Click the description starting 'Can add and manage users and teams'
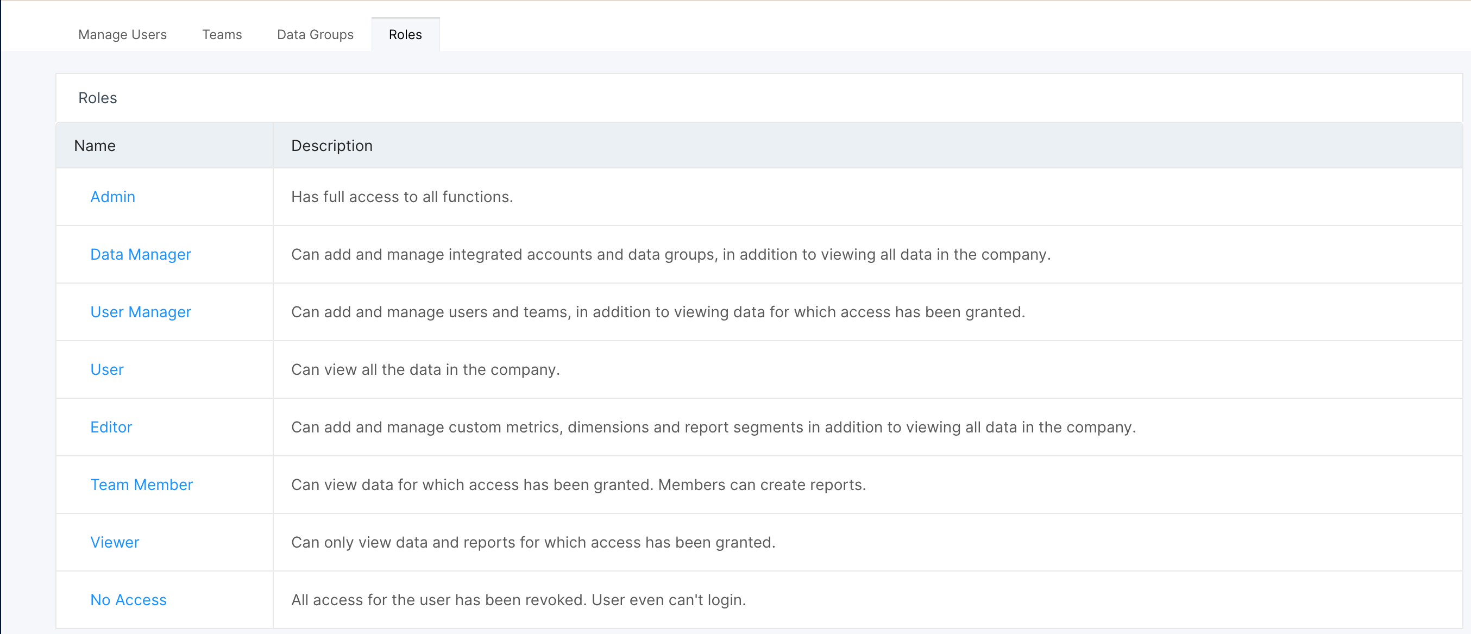The width and height of the screenshot is (1471, 634). tap(658, 312)
